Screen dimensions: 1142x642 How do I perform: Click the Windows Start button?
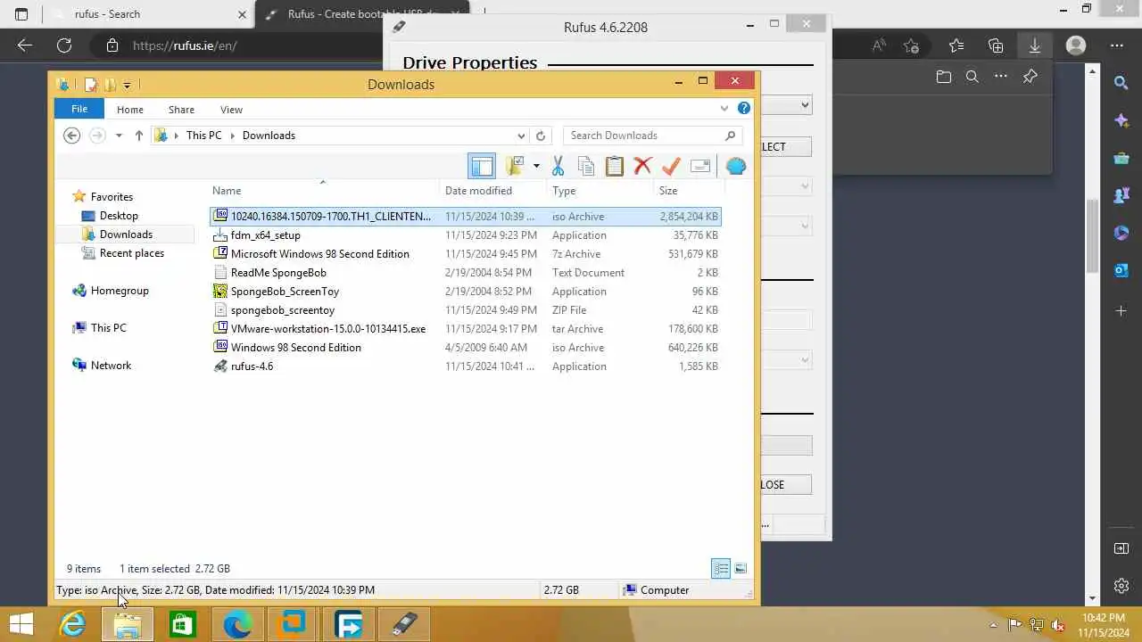(21, 624)
